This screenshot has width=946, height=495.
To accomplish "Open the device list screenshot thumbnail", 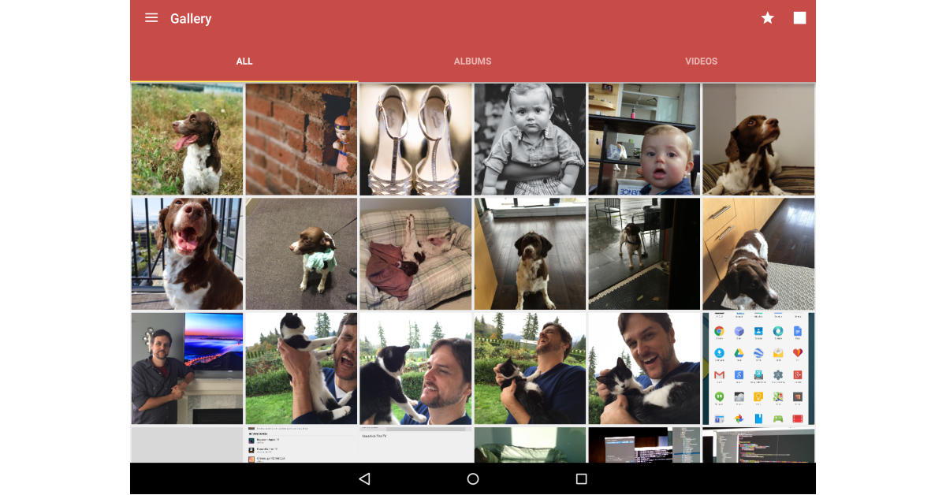I will click(301, 445).
